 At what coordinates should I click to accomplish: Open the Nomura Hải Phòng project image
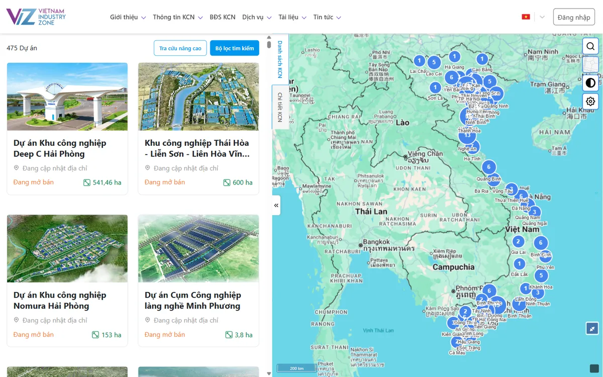coord(67,249)
